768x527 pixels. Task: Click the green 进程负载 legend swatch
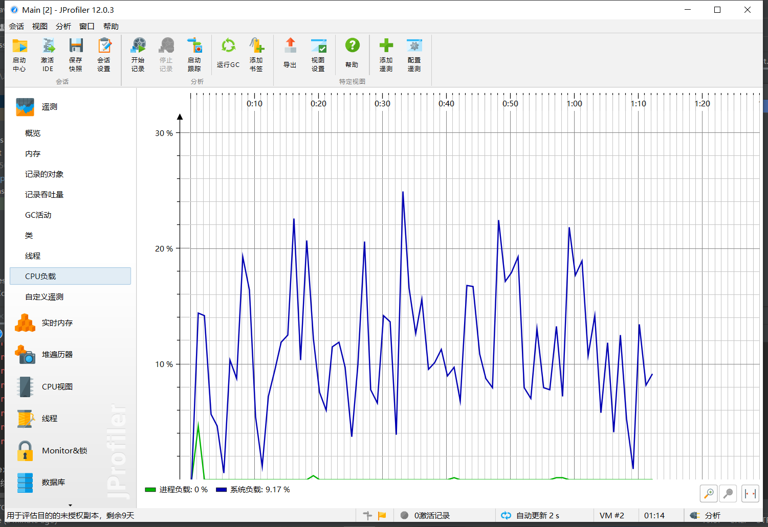point(150,490)
